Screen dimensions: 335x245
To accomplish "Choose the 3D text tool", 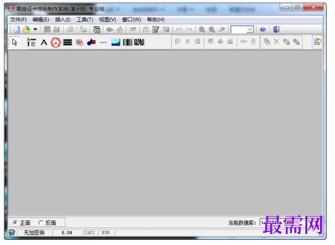I will pyautogui.click(x=79, y=43).
